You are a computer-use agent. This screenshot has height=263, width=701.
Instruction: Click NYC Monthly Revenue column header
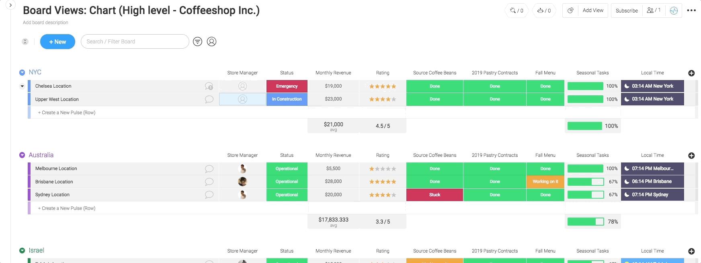333,73
